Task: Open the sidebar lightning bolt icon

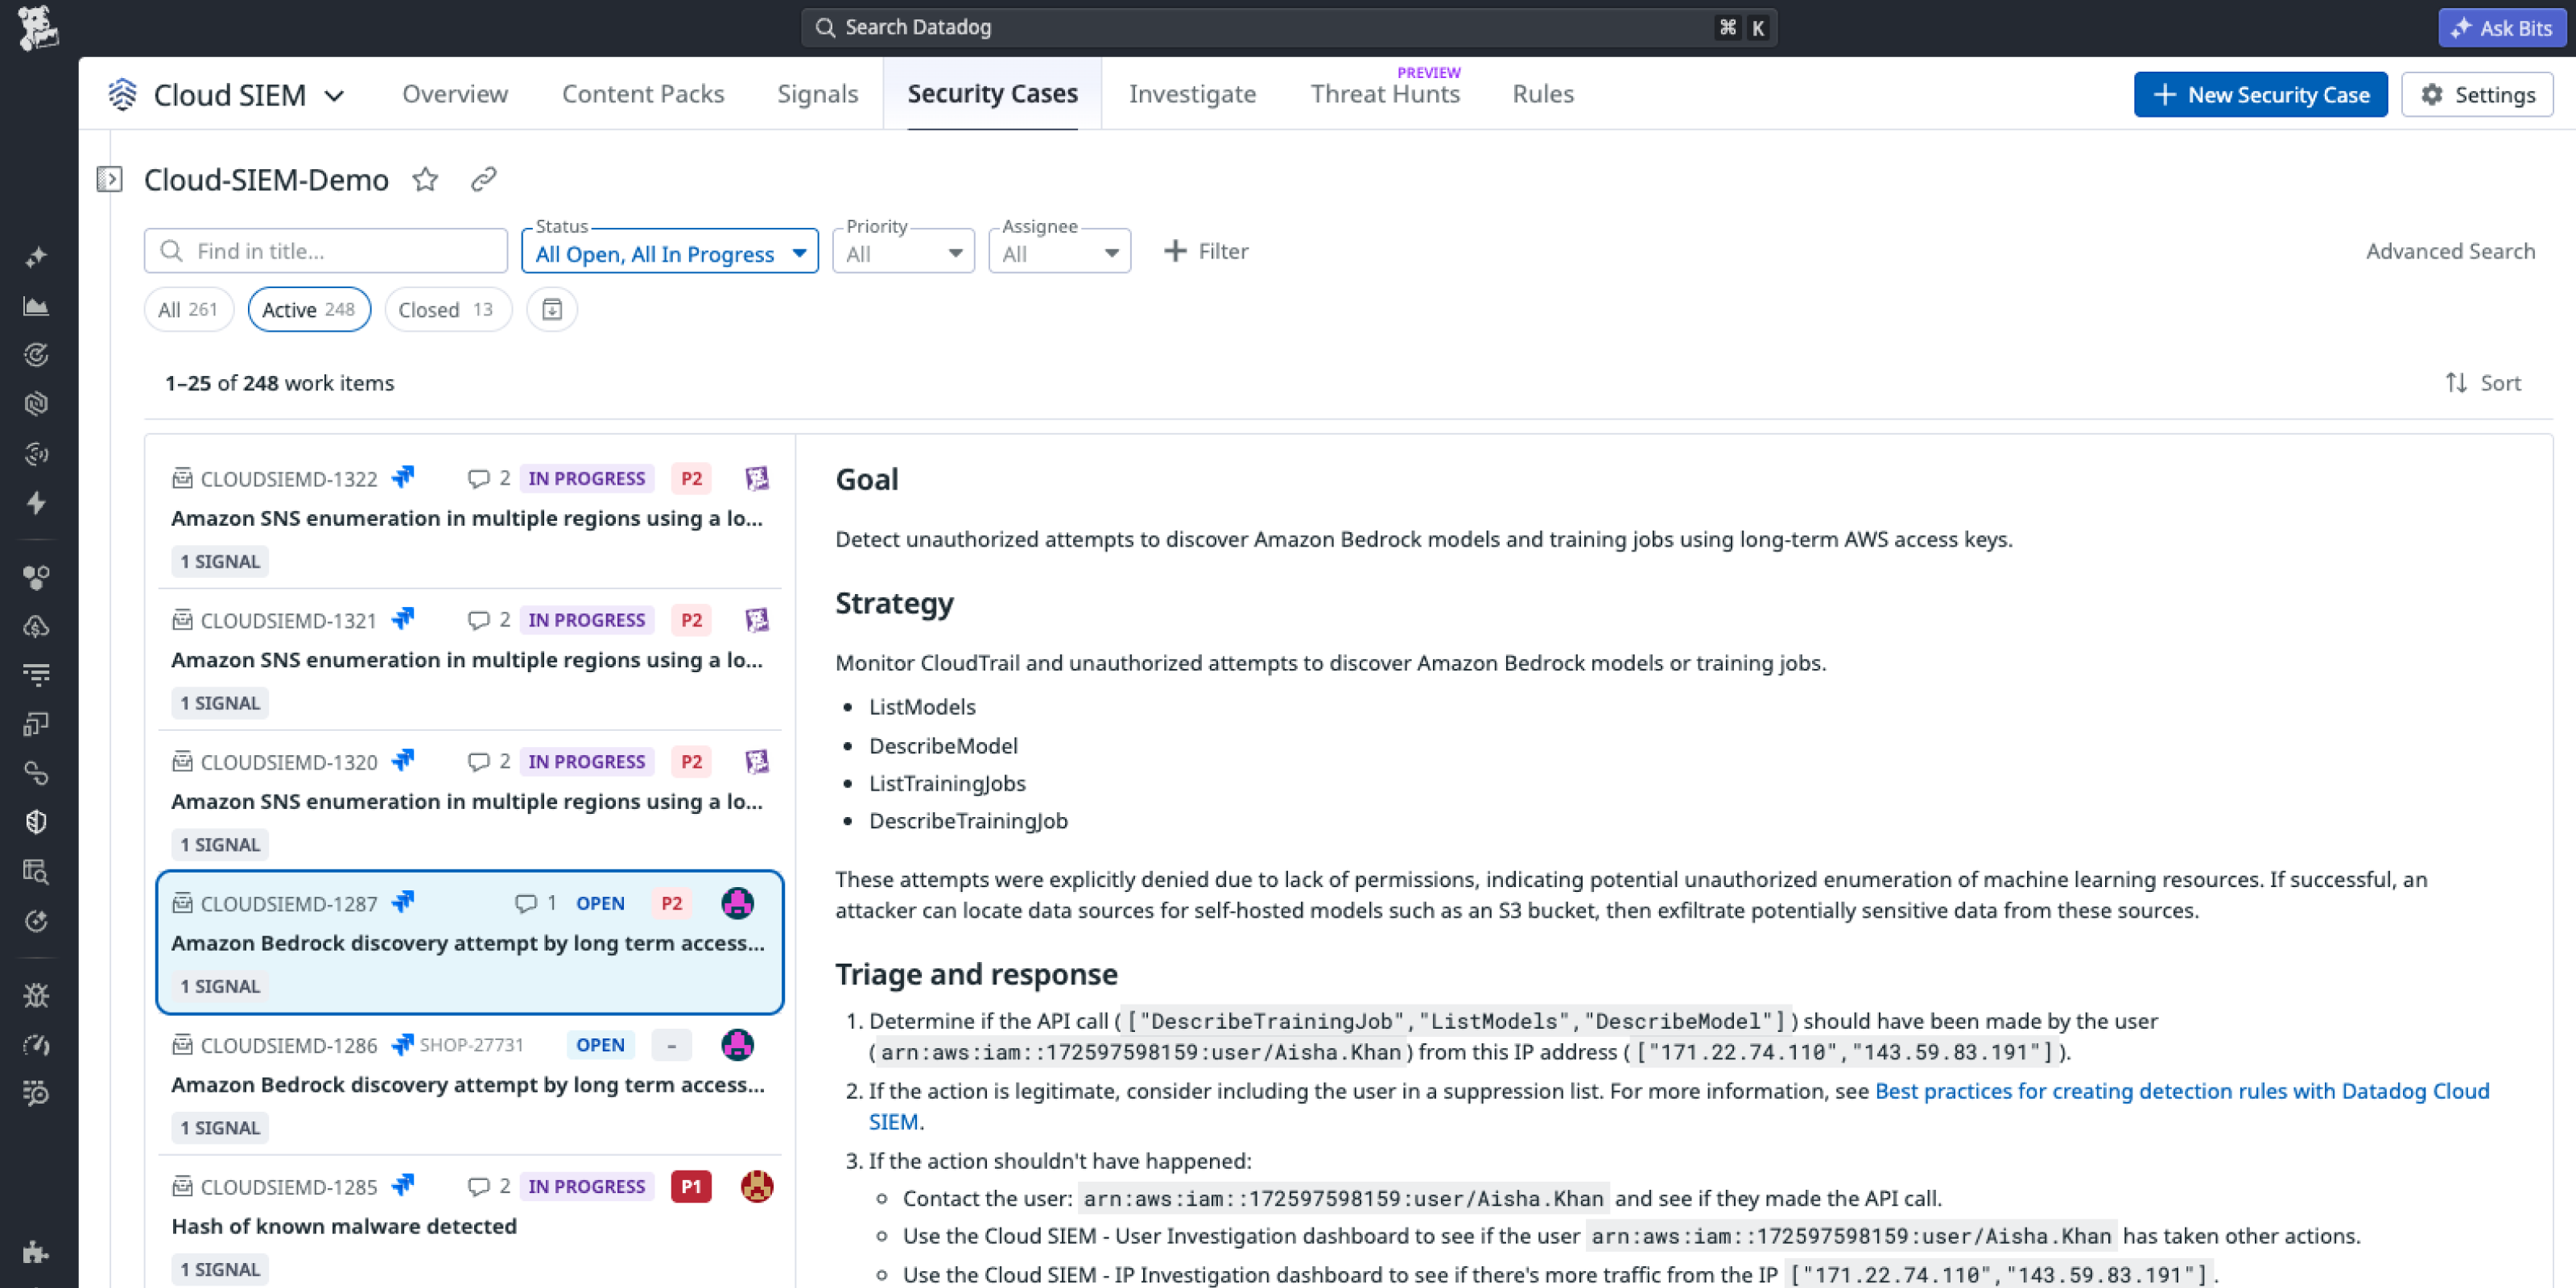Action: point(36,503)
